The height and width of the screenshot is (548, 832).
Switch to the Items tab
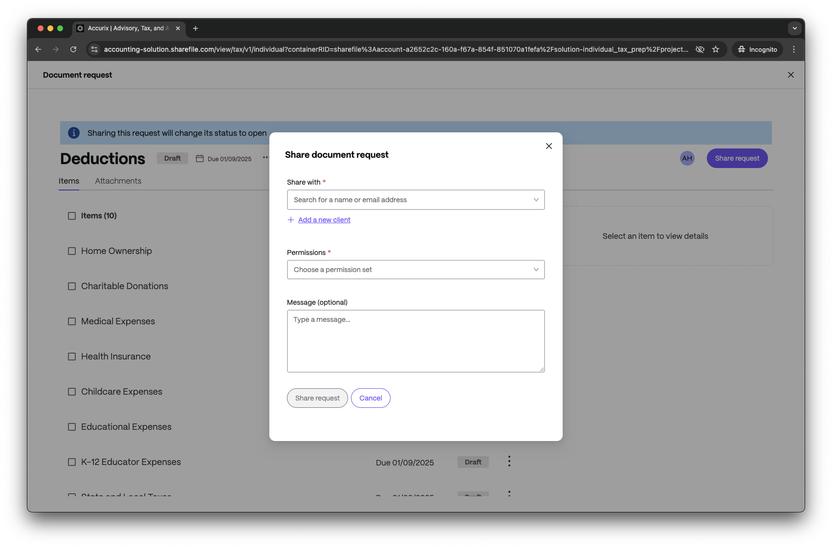point(69,181)
